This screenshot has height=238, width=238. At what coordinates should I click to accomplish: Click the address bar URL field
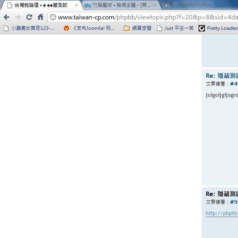pos(146,17)
